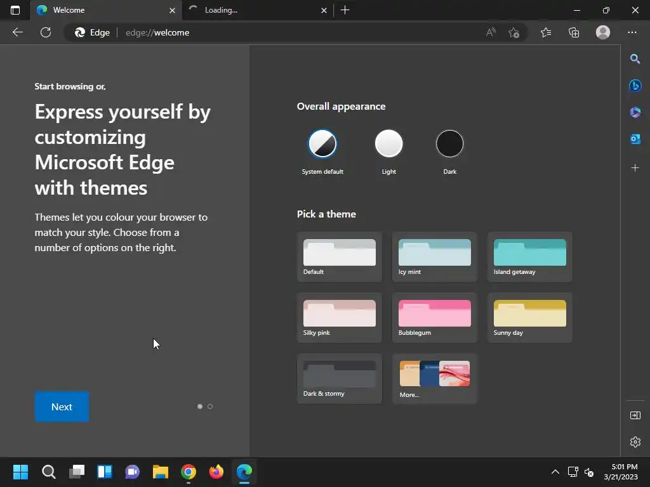Open taskbar Search

[48, 472]
